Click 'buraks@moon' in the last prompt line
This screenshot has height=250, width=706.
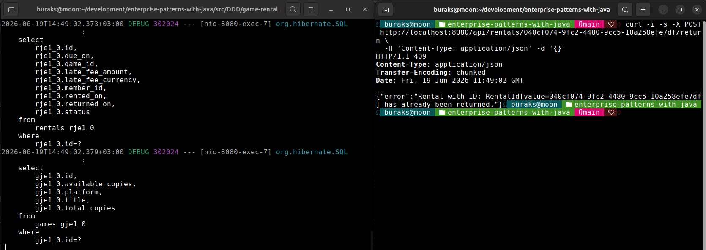pos(408,112)
